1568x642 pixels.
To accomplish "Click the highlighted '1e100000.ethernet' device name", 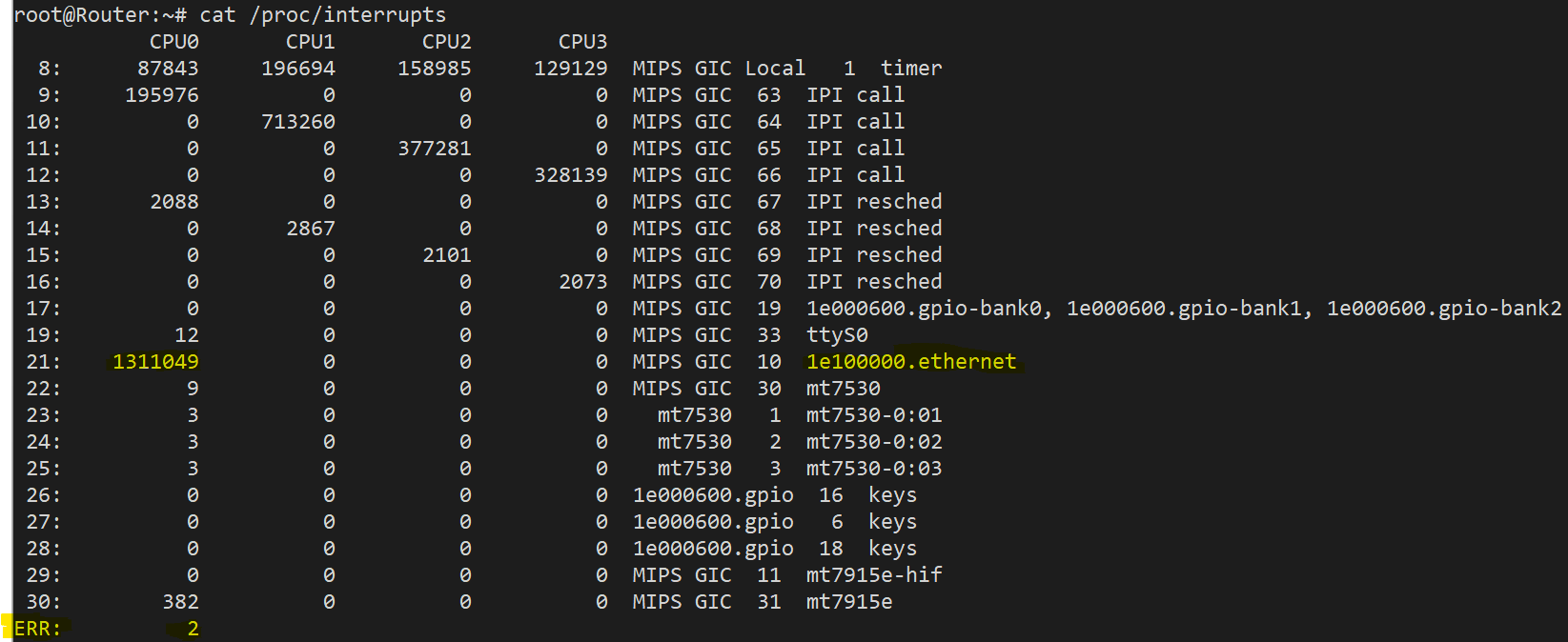I will click(911, 362).
